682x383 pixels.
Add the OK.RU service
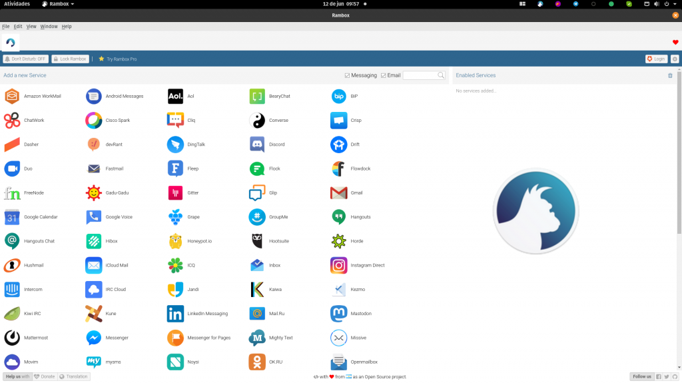click(x=266, y=362)
